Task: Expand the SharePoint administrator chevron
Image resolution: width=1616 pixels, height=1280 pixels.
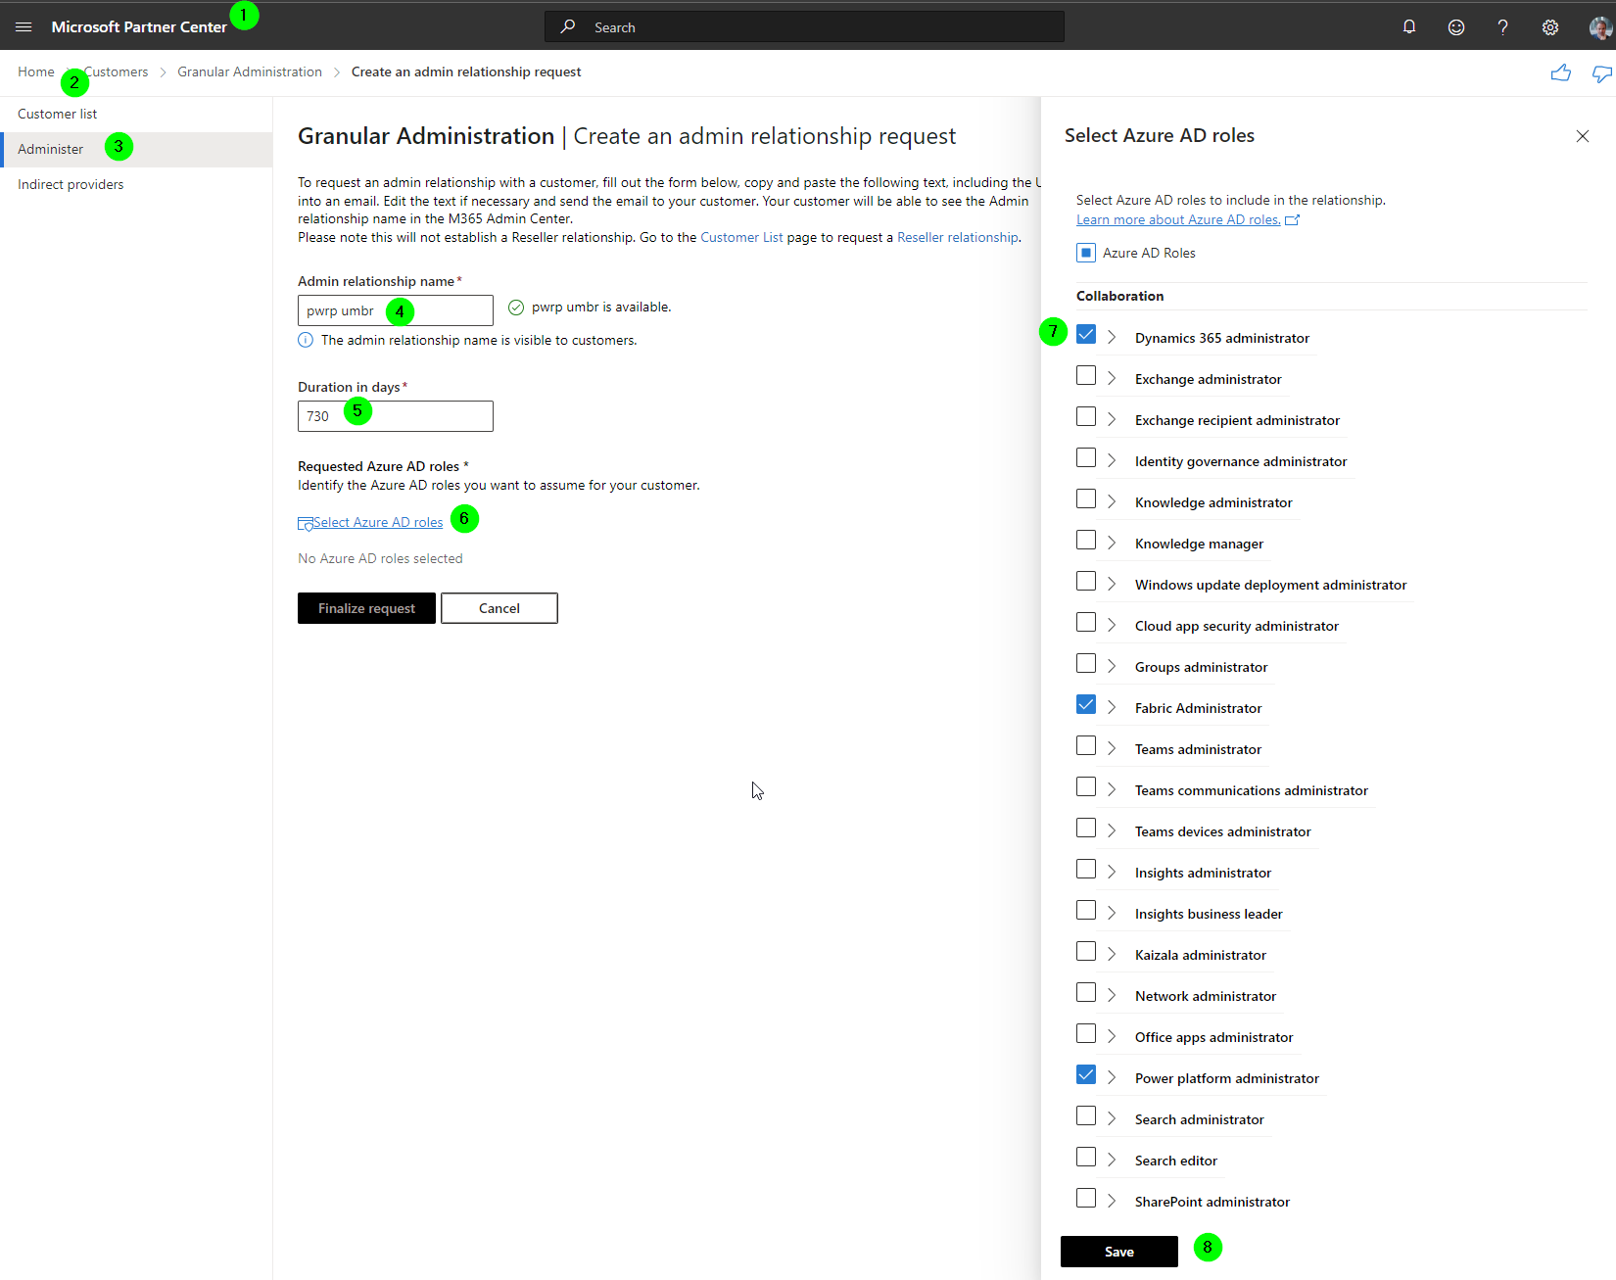Action: (1112, 1201)
